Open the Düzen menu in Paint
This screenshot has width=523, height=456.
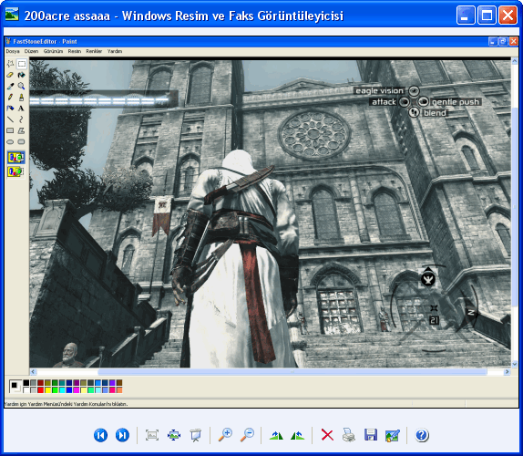pos(31,51)
